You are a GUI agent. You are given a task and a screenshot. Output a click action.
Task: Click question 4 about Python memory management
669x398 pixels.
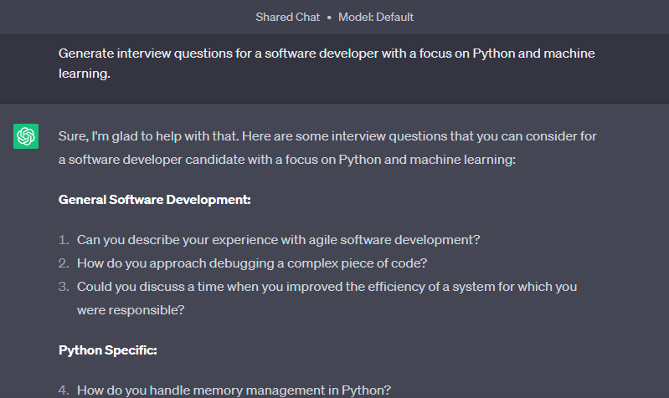click(234, 390)
